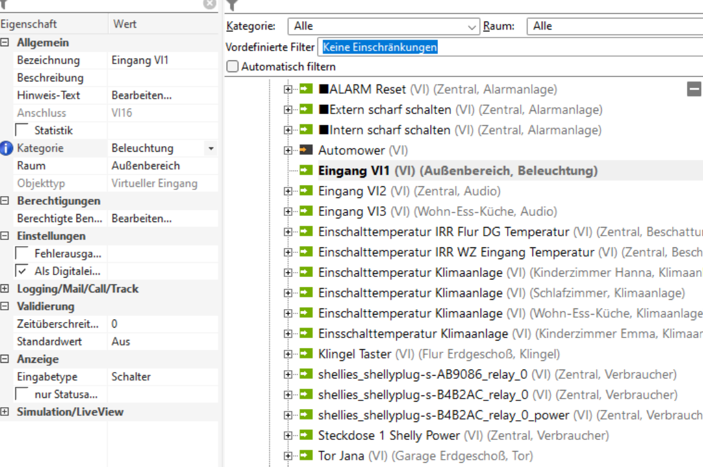The width and height of the screenshot is (703, 467).
Task: Click the orange Automower input icon
Action: pos(306,150)
